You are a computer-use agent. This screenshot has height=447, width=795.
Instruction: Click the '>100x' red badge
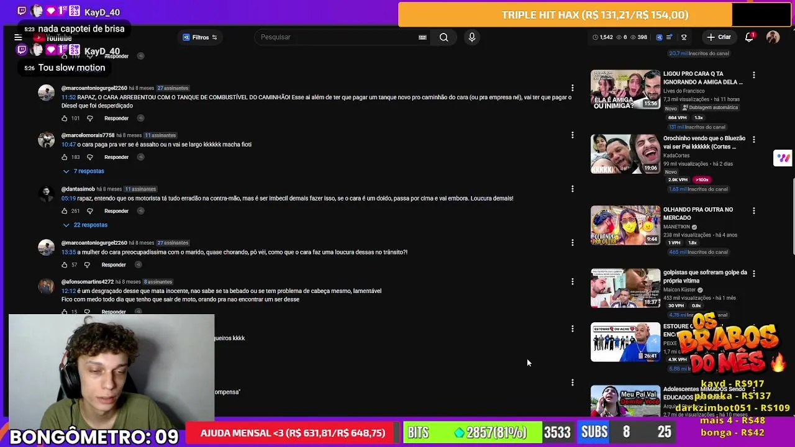coord(702,180)
